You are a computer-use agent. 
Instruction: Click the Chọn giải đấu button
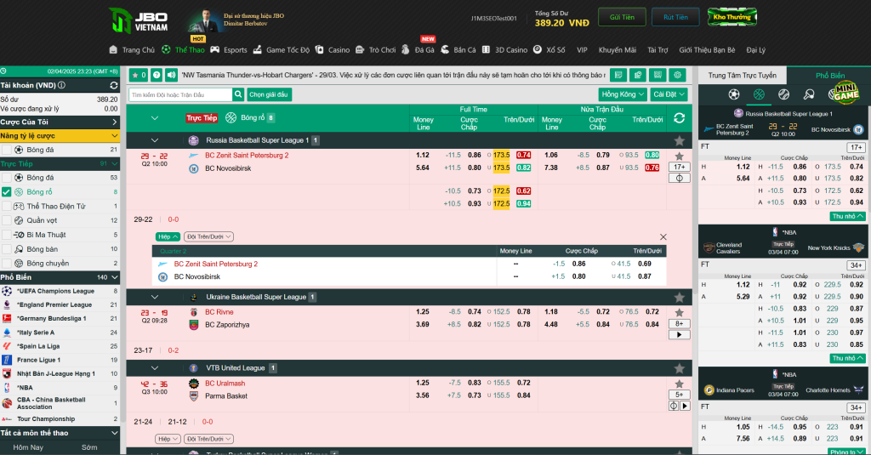269,94
